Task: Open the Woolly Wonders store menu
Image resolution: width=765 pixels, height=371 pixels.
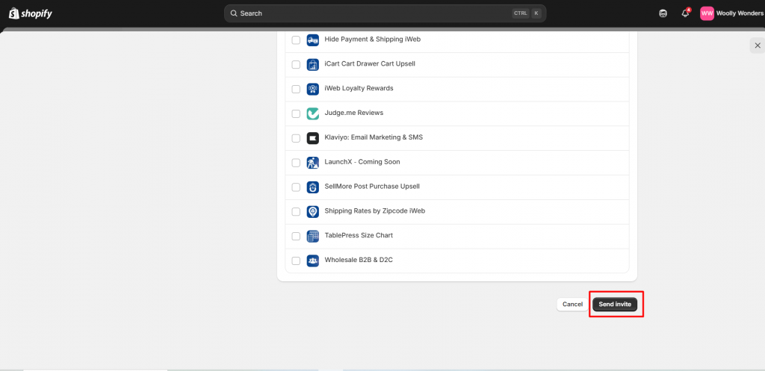Action: [732, 13]
